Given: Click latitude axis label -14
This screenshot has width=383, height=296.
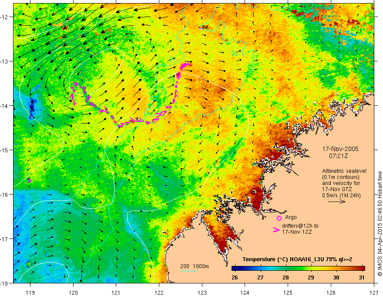Looking at the screenshot, I should 5,106.
